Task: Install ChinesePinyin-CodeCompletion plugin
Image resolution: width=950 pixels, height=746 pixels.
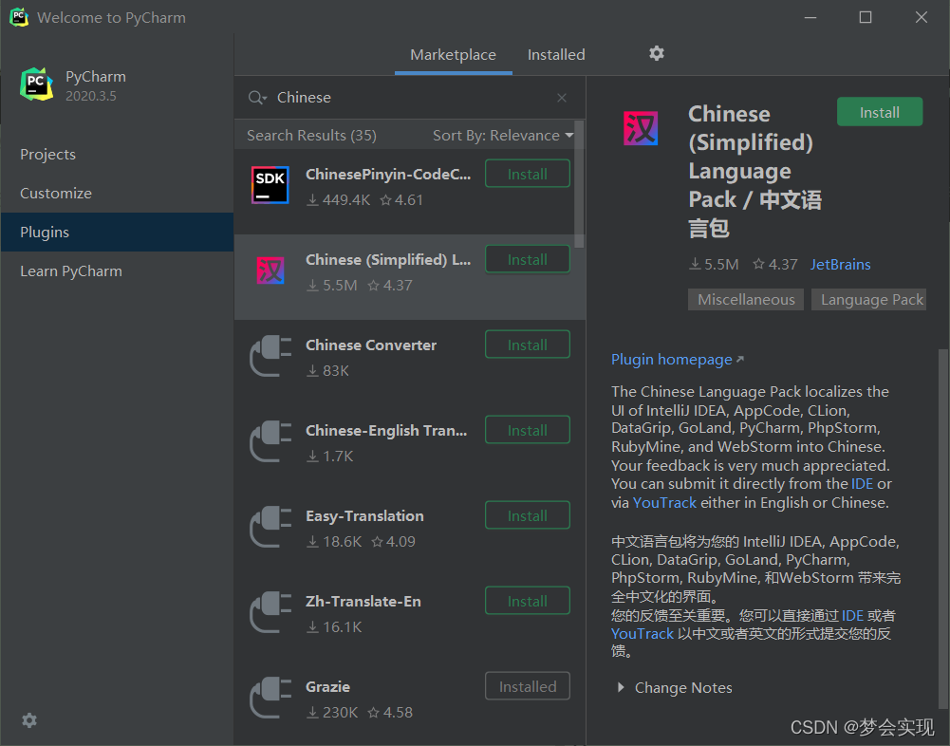Action: tap(527, 174)
